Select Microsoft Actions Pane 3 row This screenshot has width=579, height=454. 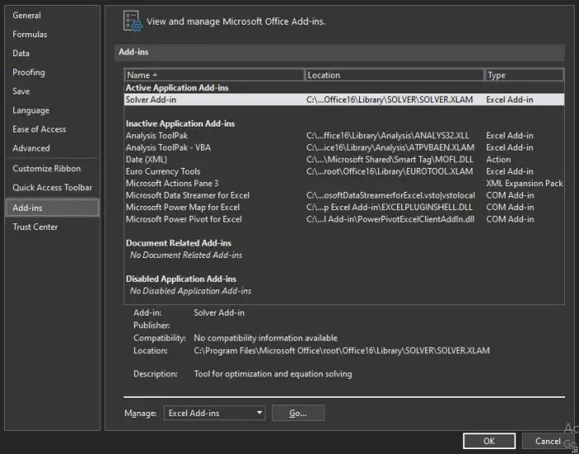point(344,184)
